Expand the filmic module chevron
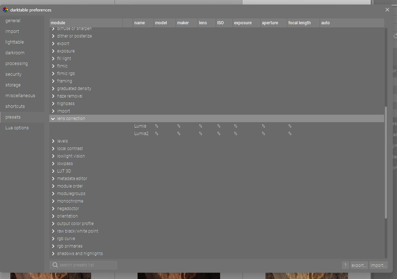The image size is (397, 279). point(53,66)
